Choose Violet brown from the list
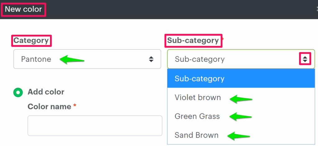This screenshot has width=318, height=146. coord(198,98)
